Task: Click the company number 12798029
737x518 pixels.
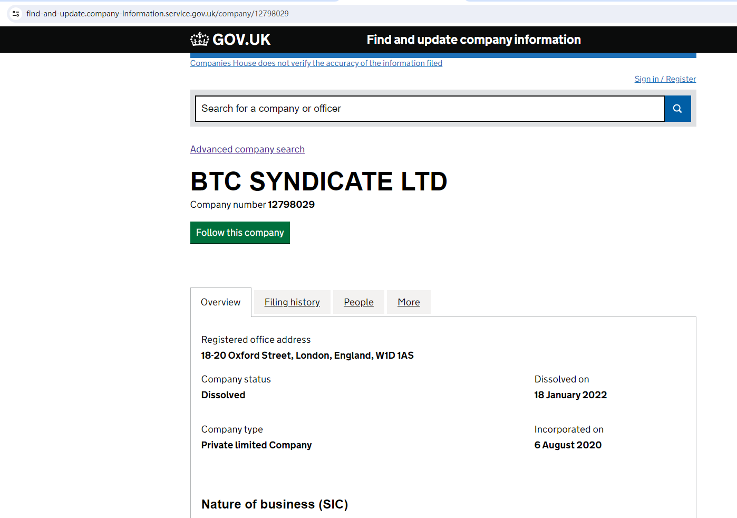Action: point(291,205)
